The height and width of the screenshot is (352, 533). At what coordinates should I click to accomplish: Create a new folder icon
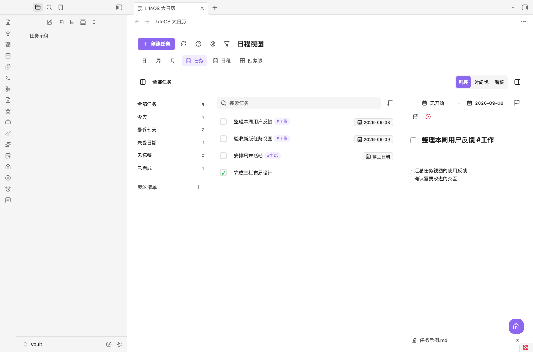[61, 22]
